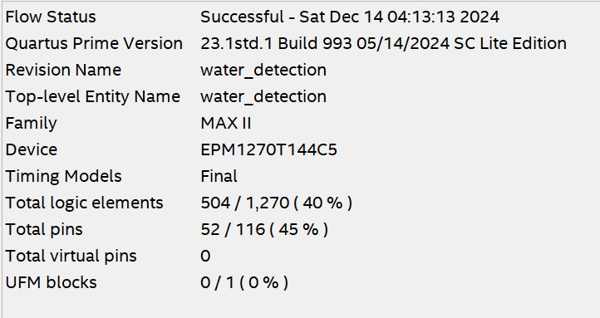Screen dimensions: 600x318
Task: Click the Final timing models value
Action: pos(219,177)
